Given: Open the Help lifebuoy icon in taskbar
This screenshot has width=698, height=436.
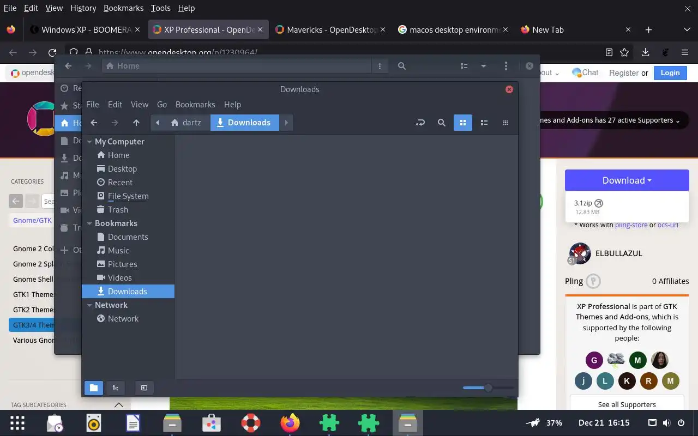Looking at the screenshot, I should coord(251,423).
